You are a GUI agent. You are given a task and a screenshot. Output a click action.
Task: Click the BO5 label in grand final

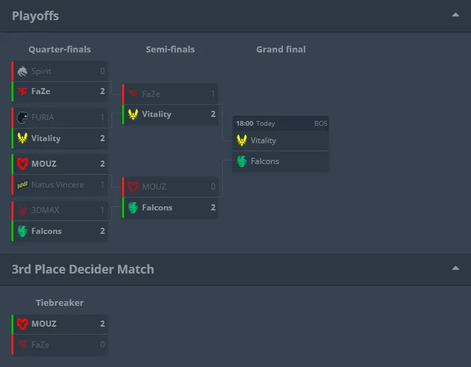coord(321,123)
